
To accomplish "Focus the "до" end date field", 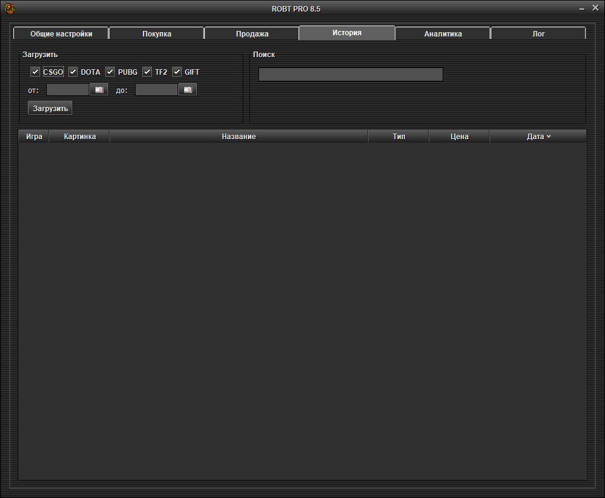I will (x=156, y=90).
